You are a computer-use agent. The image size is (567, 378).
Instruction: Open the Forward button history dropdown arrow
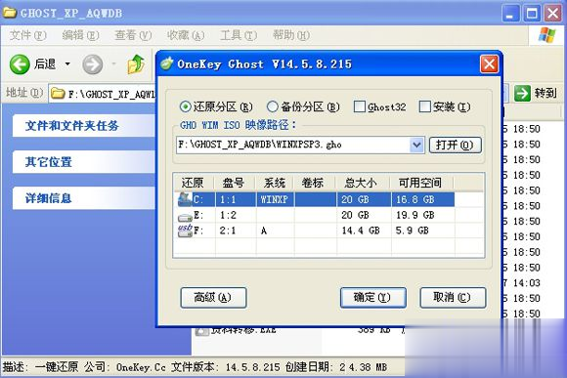(x=114, y=64)
